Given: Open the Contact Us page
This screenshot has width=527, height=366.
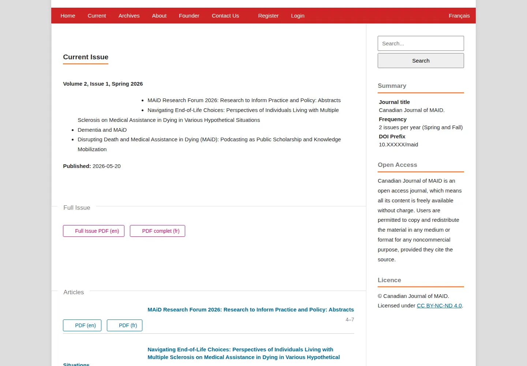Looking at the screenshot, I should click(225, 16).
